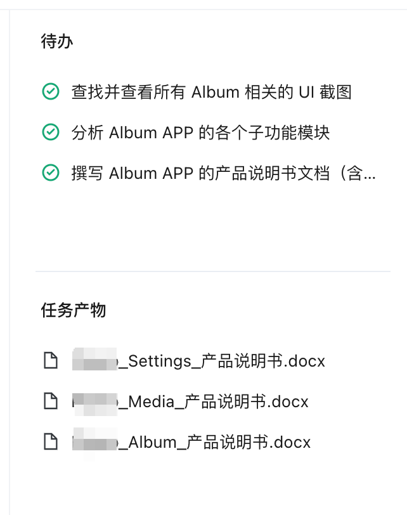Click the document icon for Settings 产品说明书 file
The width and height of the screenshot is (407, 515).
(50, 361)
